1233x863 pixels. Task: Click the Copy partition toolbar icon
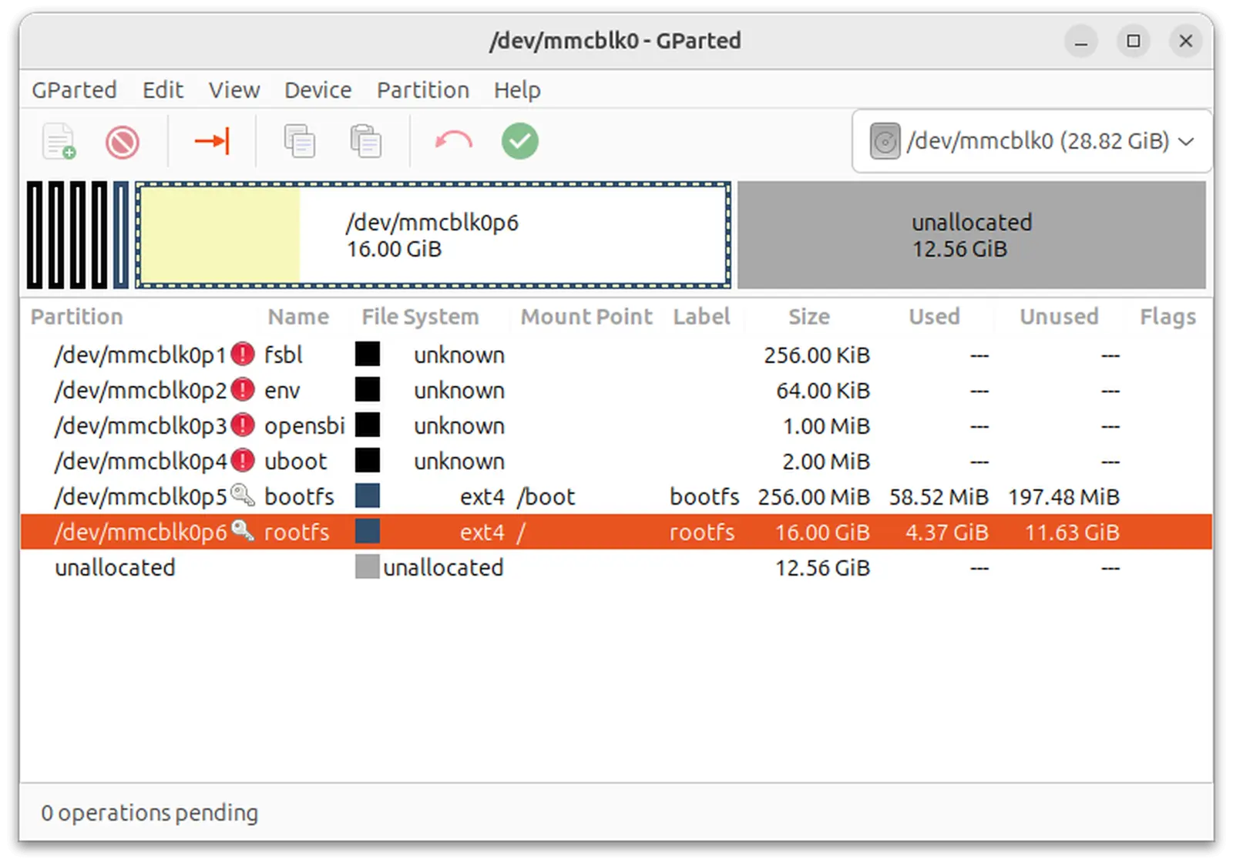tap(299, 142)
